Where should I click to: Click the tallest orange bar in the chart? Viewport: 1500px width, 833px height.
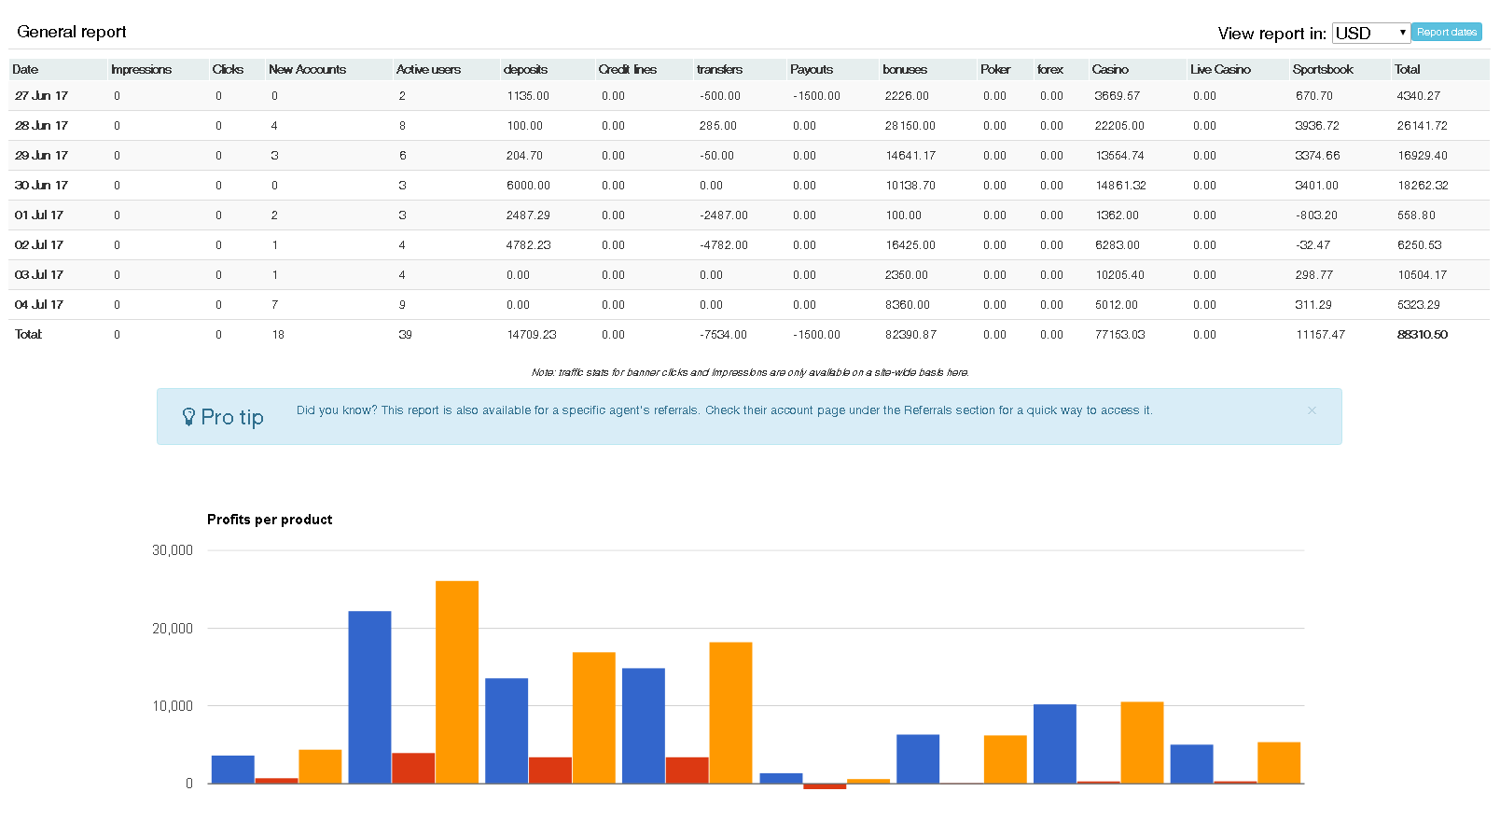pyautogui.click(x=457, y=681)
